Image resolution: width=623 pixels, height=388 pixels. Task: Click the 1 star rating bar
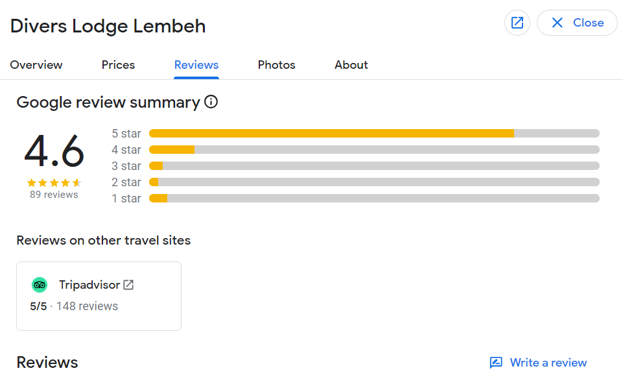coord(374,198)
